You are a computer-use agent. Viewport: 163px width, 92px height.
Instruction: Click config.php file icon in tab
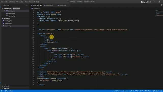[58, 5]
